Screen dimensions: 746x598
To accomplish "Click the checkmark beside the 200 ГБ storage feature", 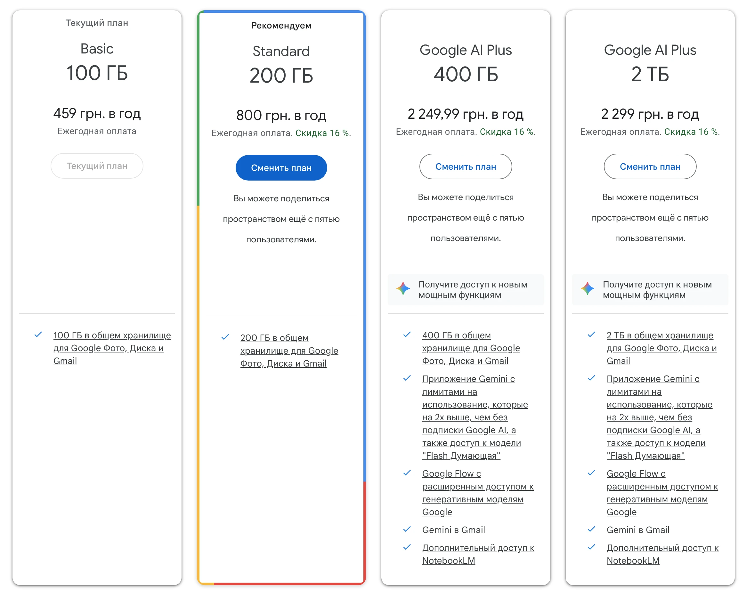I will pyautogui.click(x=225, y=337).
